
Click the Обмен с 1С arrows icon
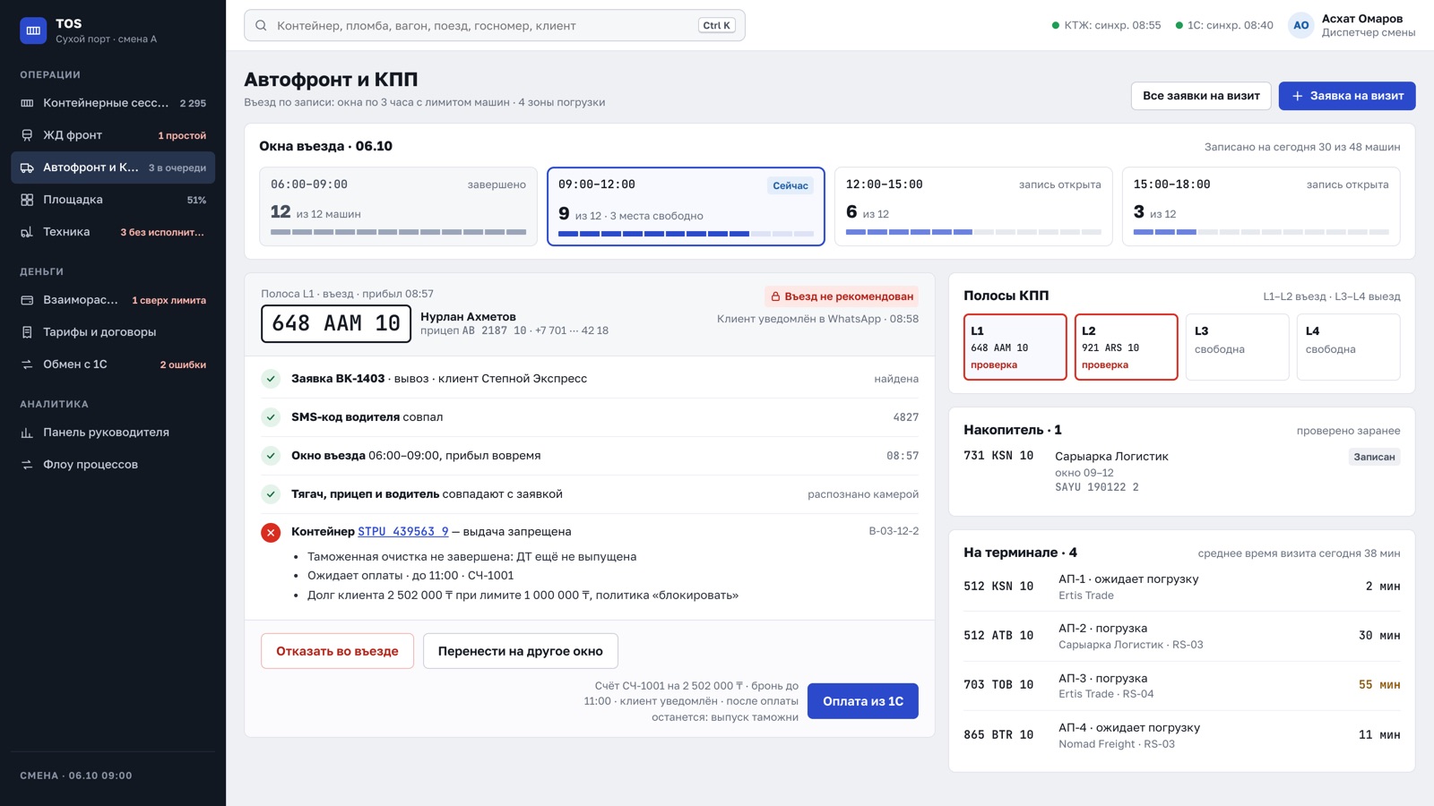[x=27, y=364]
